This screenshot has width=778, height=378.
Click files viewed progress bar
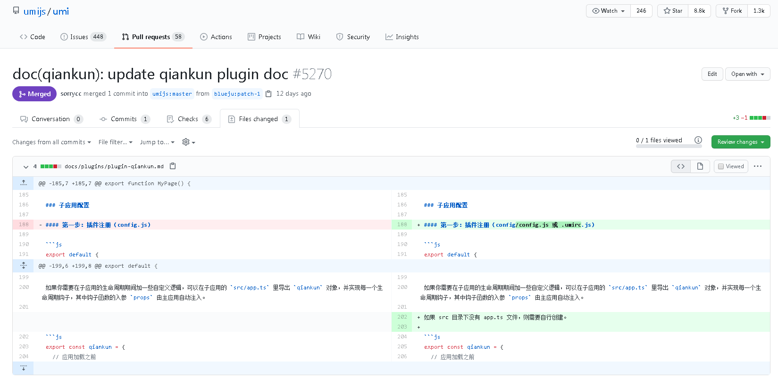point(669,146)
